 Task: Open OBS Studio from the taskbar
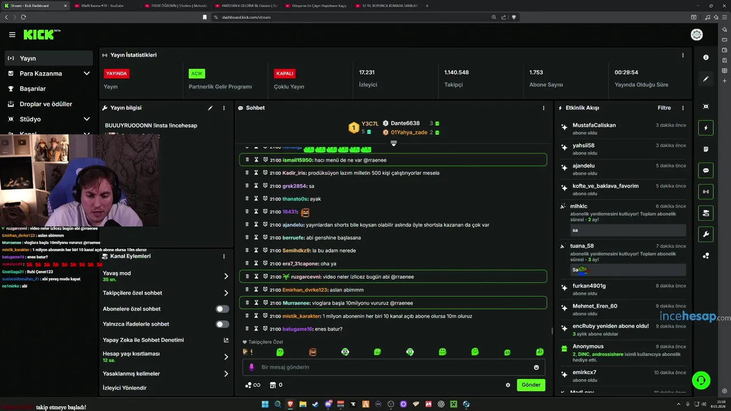[x=391, y=404]
